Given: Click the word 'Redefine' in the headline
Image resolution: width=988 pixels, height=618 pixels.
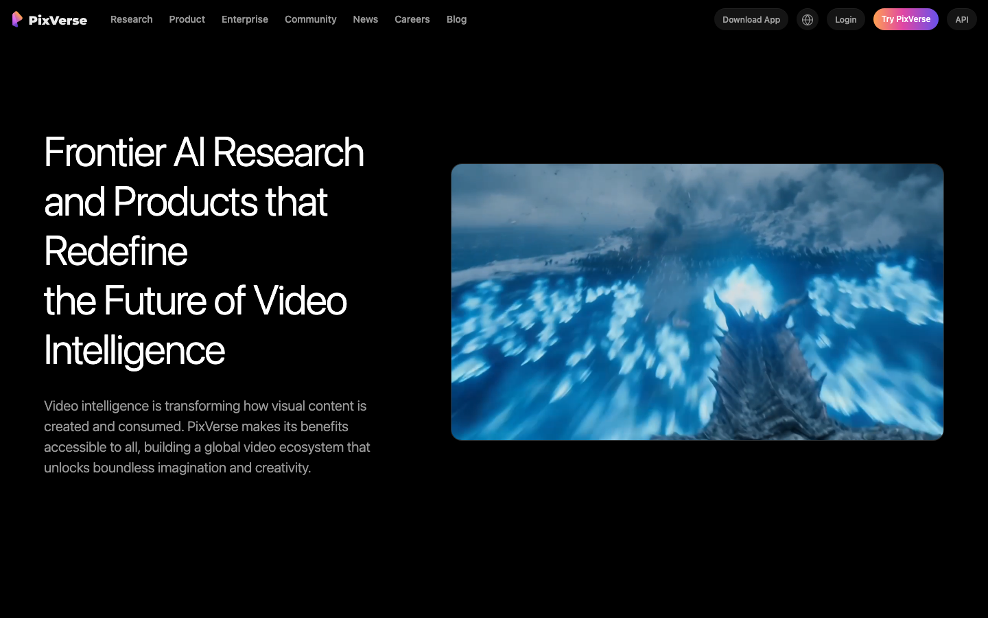Looking at the screenshot, I should [115, 251].
